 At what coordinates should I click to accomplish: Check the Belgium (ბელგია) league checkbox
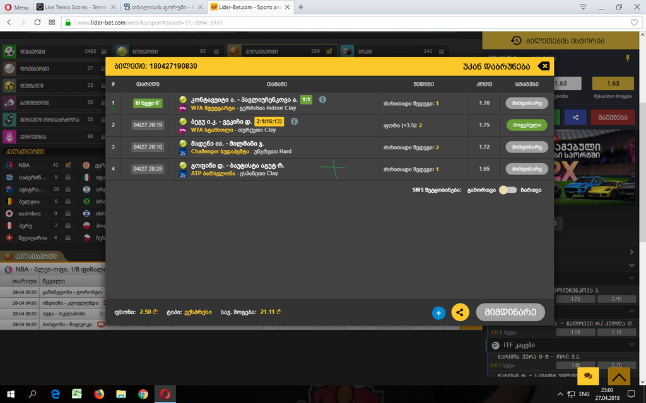(x=68, y=201)
